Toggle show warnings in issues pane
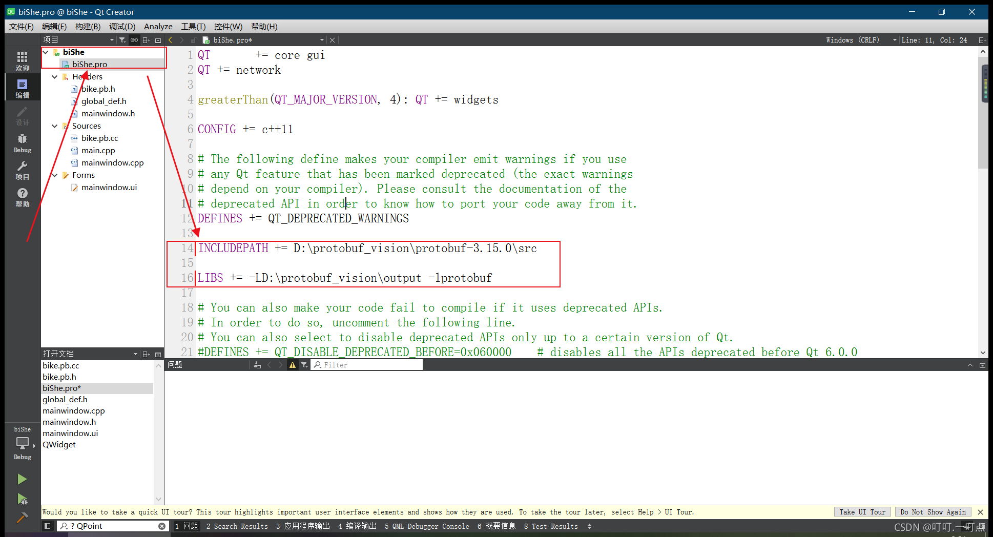Screen dimensions: 993x537 tap(293, 365)
